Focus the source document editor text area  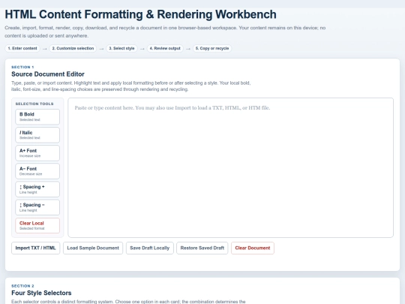[231, 167]
